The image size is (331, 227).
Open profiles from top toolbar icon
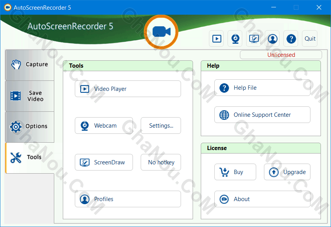point(272,39)
